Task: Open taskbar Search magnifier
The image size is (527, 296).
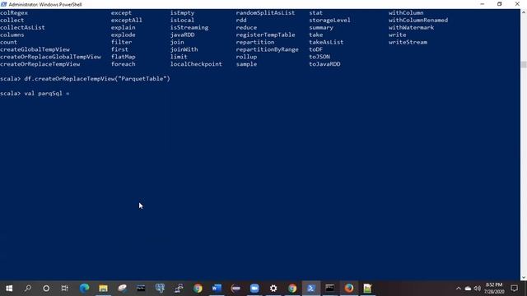Action: click(27, 289)
